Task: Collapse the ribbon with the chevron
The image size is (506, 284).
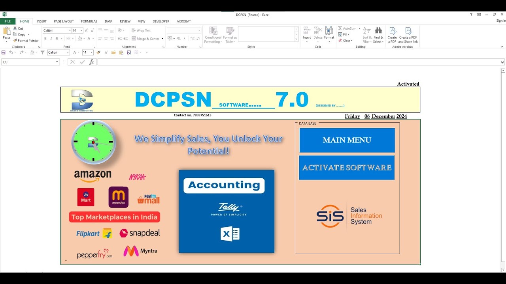Action: (x=502, y=47)
